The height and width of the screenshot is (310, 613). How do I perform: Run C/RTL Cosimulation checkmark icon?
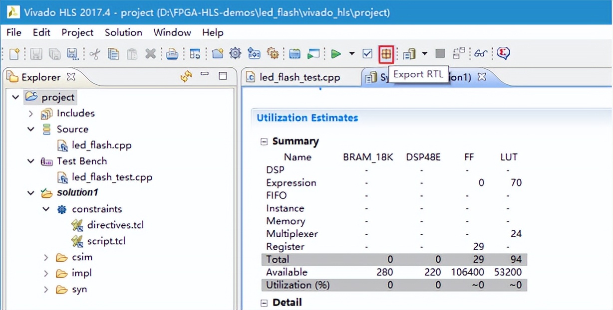point(367,53)
